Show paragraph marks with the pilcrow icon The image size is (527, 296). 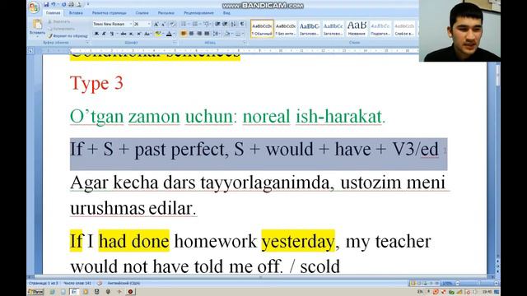click(241, 24)
